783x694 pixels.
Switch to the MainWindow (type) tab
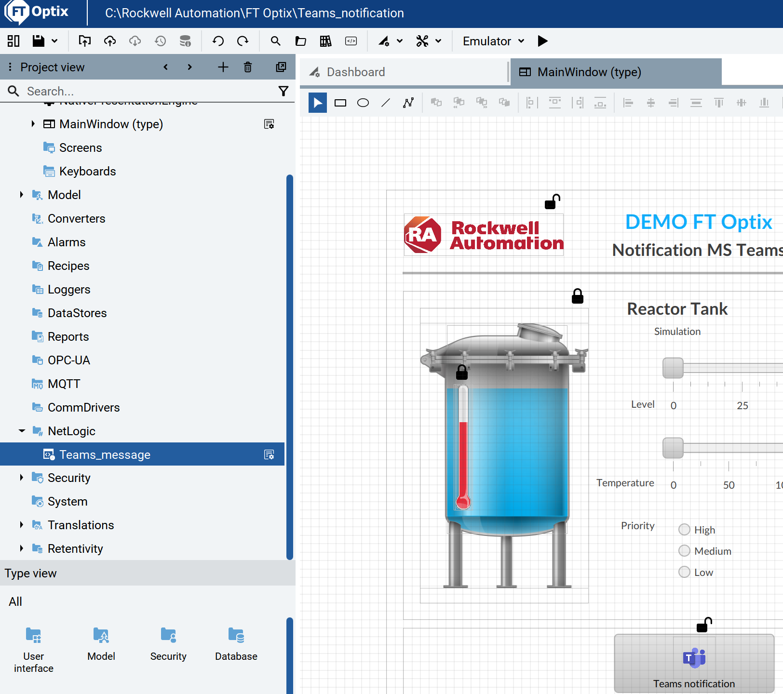click(616, 72)
